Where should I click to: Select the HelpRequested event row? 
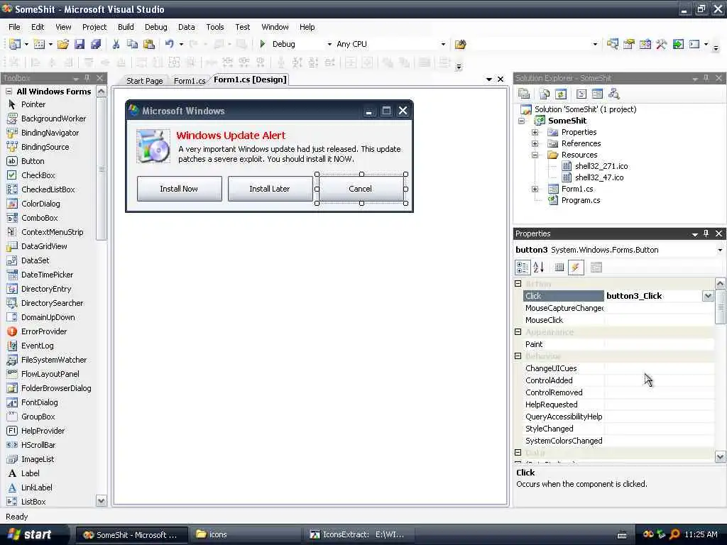point(619,404)
